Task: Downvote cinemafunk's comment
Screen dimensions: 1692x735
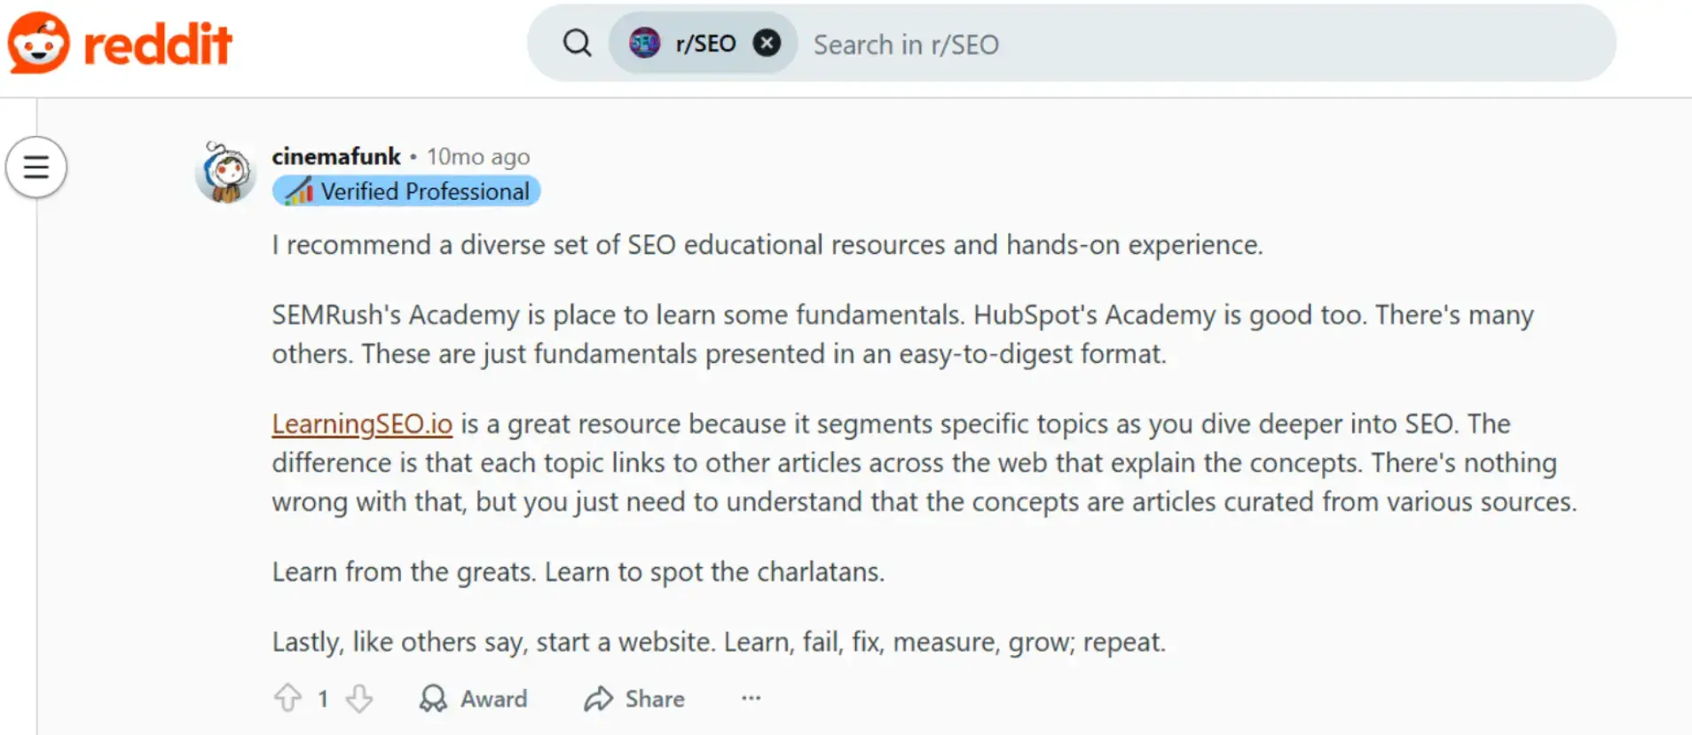Action: pyautogui.click(x=359, y=699)
